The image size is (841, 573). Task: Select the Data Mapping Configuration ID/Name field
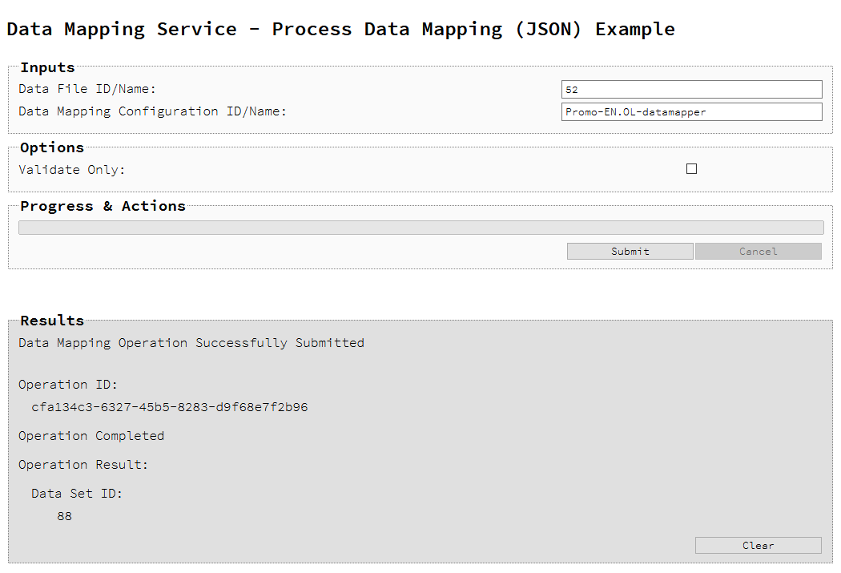click(691, 111)
